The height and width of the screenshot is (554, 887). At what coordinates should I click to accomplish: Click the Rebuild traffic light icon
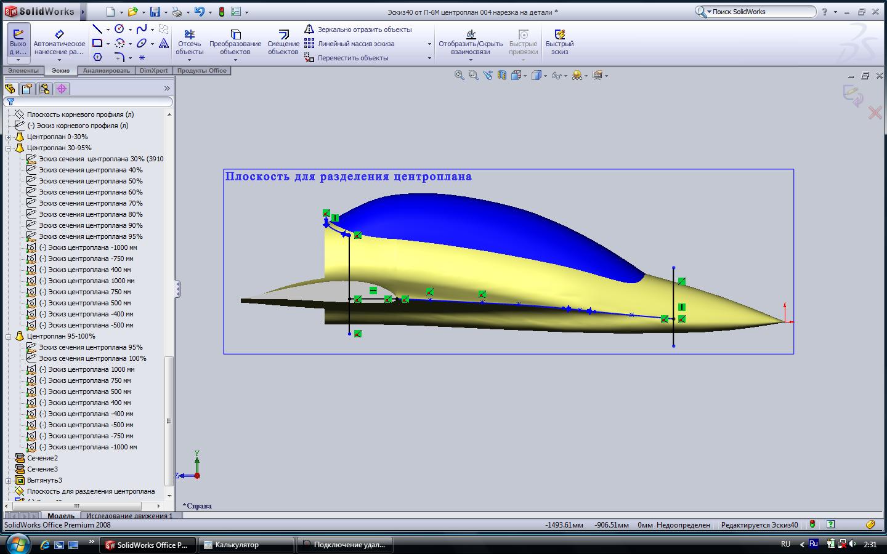point(222,12)
